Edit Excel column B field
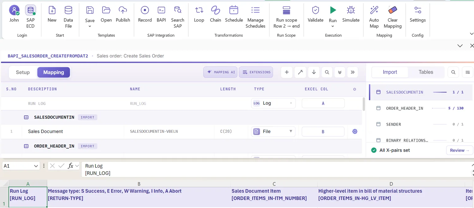Image resolution: width=474 pixels, height=208 pixels. click(323, 132)
